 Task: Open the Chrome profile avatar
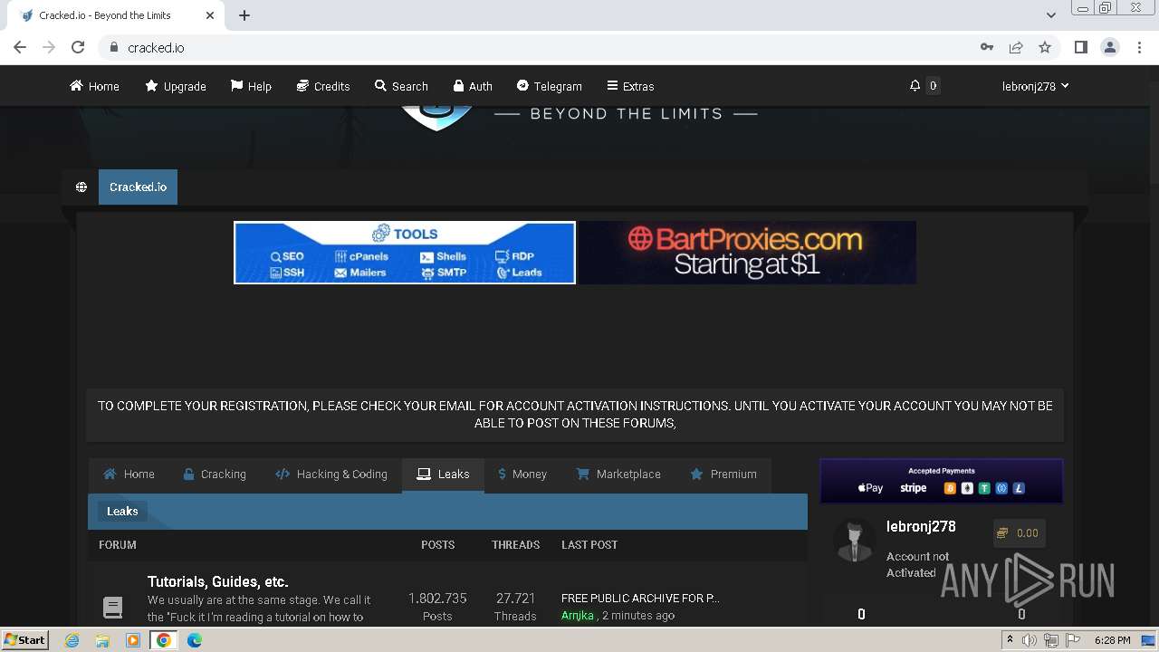click(1109, 47)
